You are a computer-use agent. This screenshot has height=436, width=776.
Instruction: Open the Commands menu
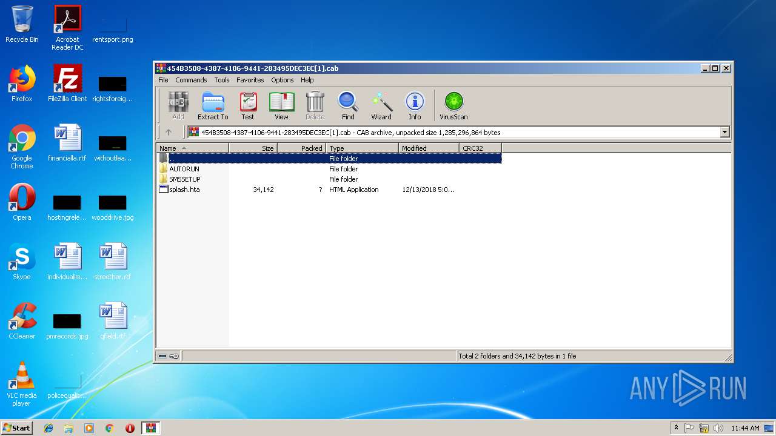pyautogui.click(x=191, y=80)
